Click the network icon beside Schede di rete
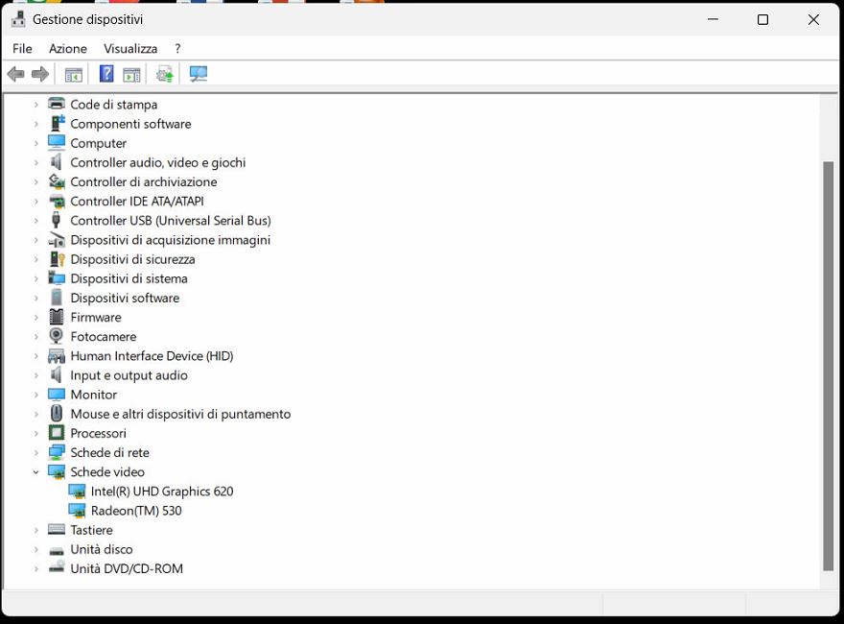844x624 pixels. click(57, 452)
